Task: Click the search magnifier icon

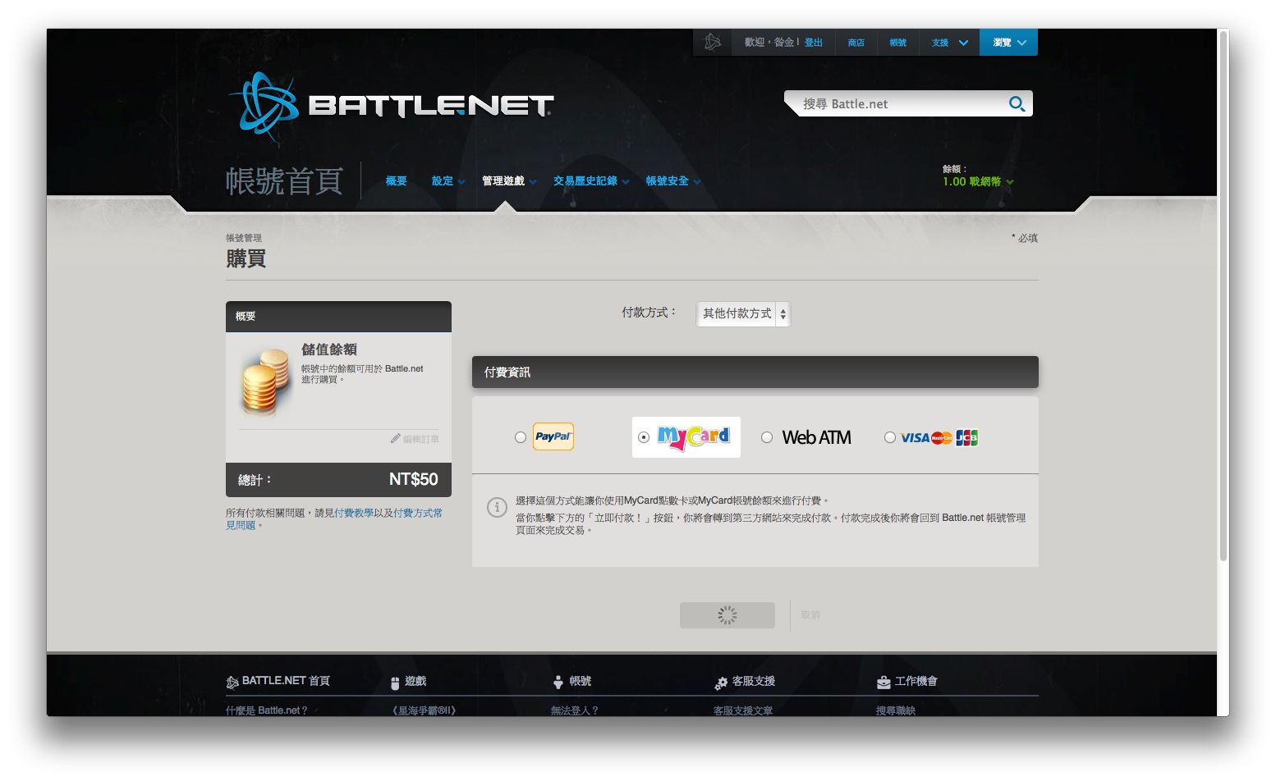Action: [x=1017, y=104]
